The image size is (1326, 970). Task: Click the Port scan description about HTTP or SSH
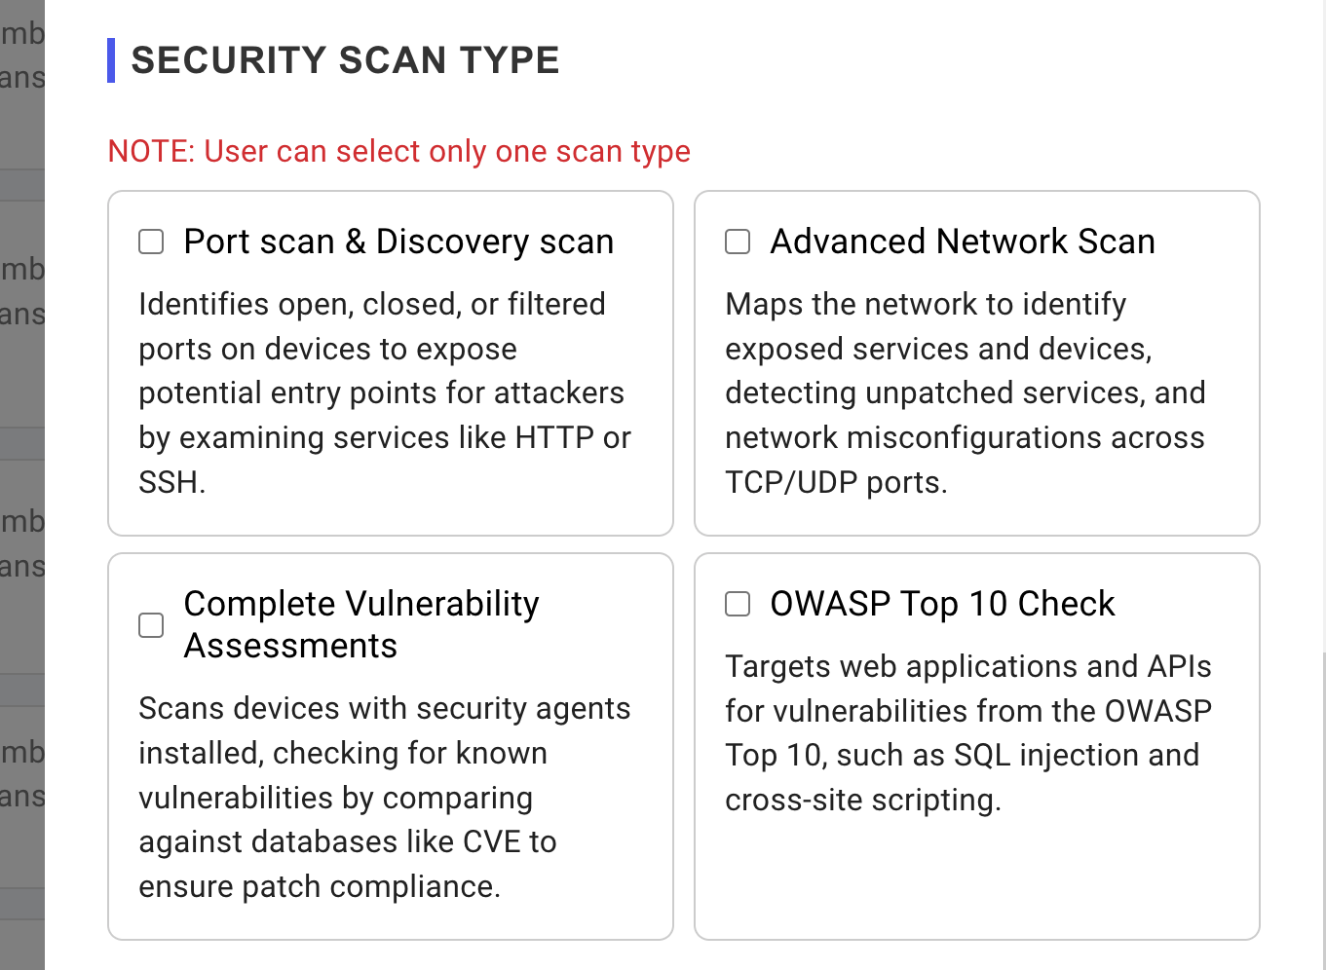pos(384,392)
